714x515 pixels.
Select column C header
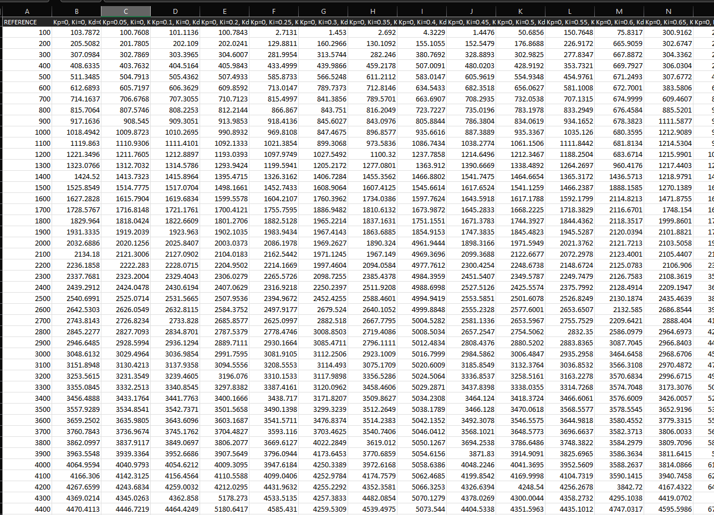tap(126, 11)
